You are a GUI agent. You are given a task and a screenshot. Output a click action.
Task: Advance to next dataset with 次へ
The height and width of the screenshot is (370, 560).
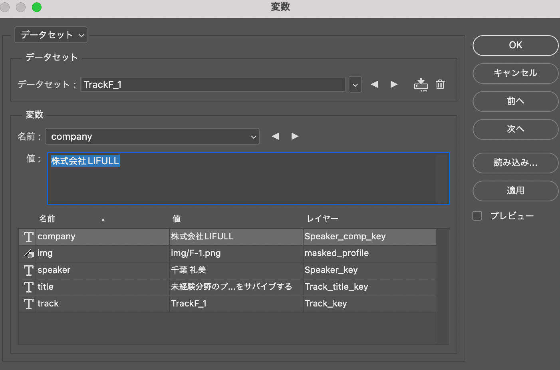pos(515,129)
